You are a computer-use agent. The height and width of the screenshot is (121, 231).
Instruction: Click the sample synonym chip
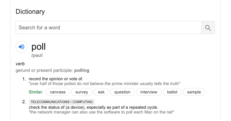click(x=194, y=92)
